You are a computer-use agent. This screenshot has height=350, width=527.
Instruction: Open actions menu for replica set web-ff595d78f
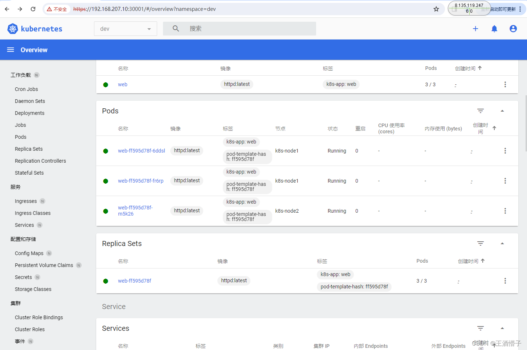pos(505,281)
